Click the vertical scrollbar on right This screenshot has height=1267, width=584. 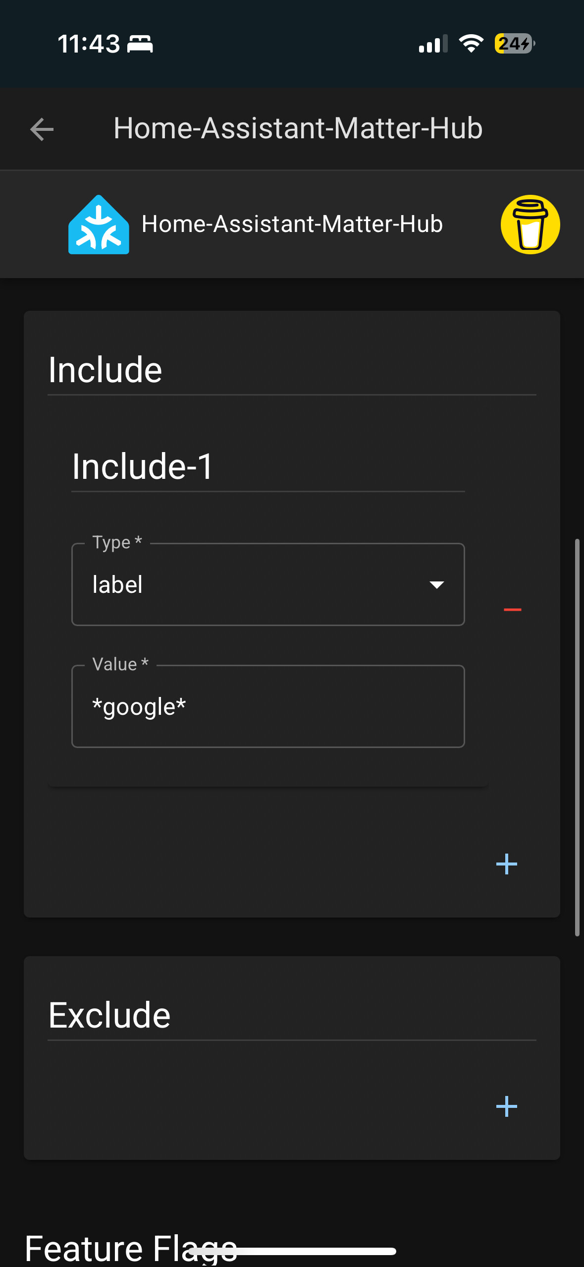tap(577, 737)
